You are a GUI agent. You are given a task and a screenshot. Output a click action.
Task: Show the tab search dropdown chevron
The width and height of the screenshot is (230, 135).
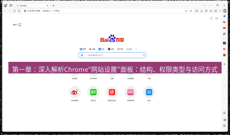(x=204, y=5)
